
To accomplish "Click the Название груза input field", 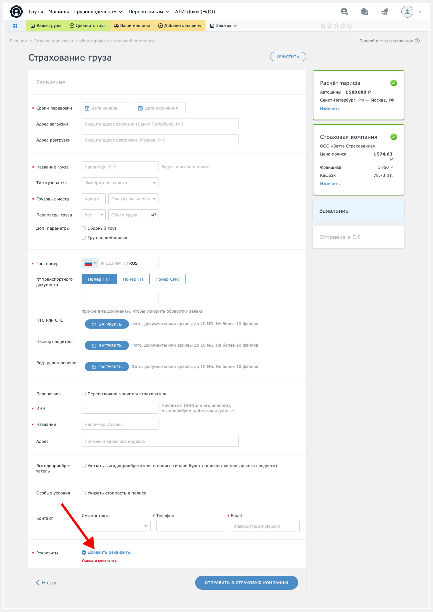I will tap(120, 167).
